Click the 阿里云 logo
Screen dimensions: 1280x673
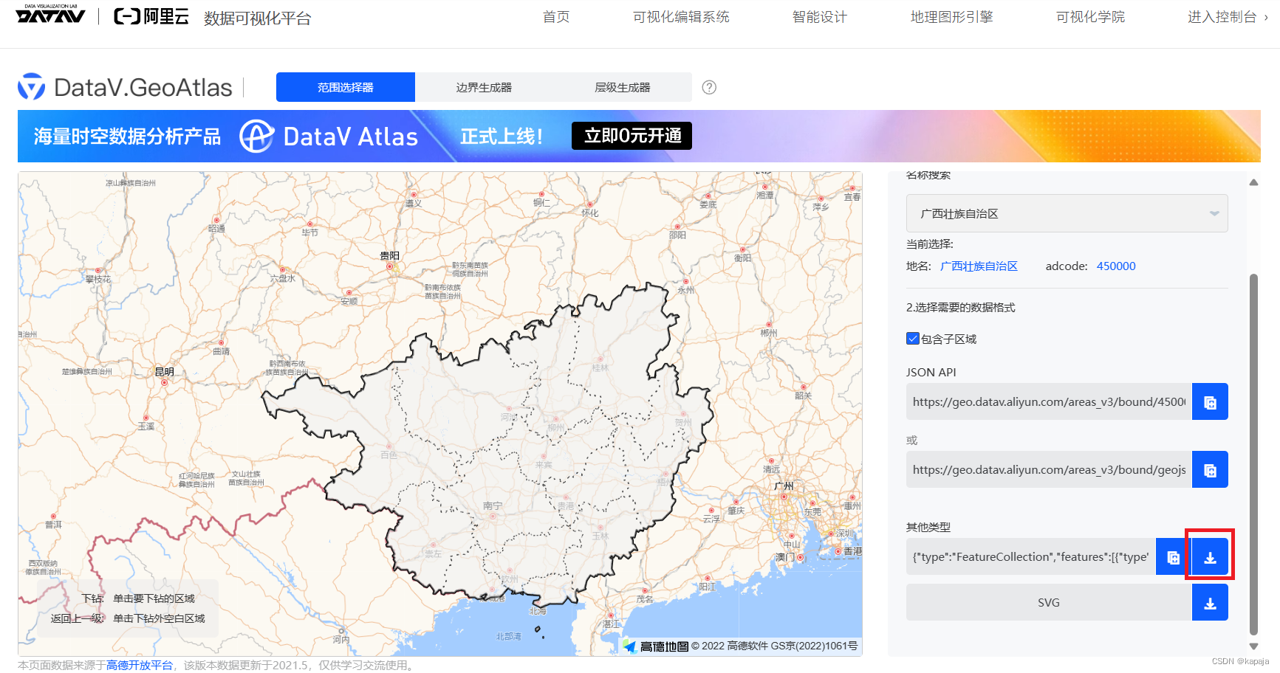pos(151,16)
